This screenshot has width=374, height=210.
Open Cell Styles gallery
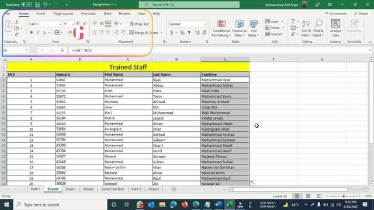(x=254, y=29)
